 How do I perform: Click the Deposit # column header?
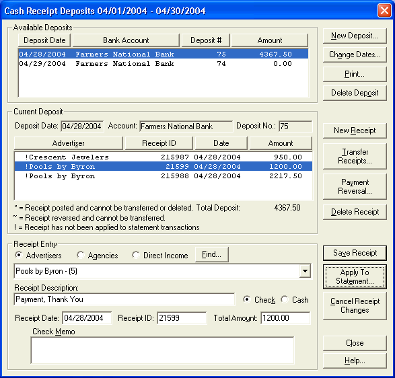point(205,40)
